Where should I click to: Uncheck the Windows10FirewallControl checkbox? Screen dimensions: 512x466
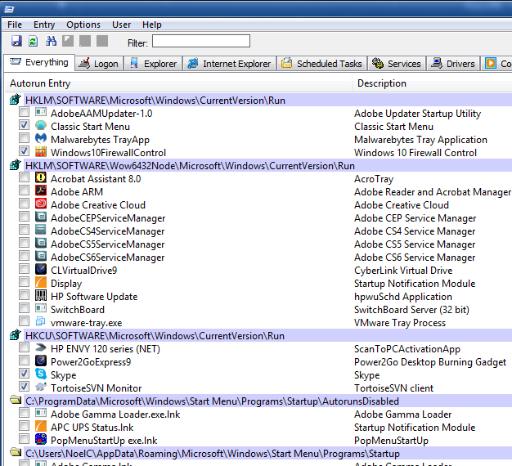(x=24, y=151)
